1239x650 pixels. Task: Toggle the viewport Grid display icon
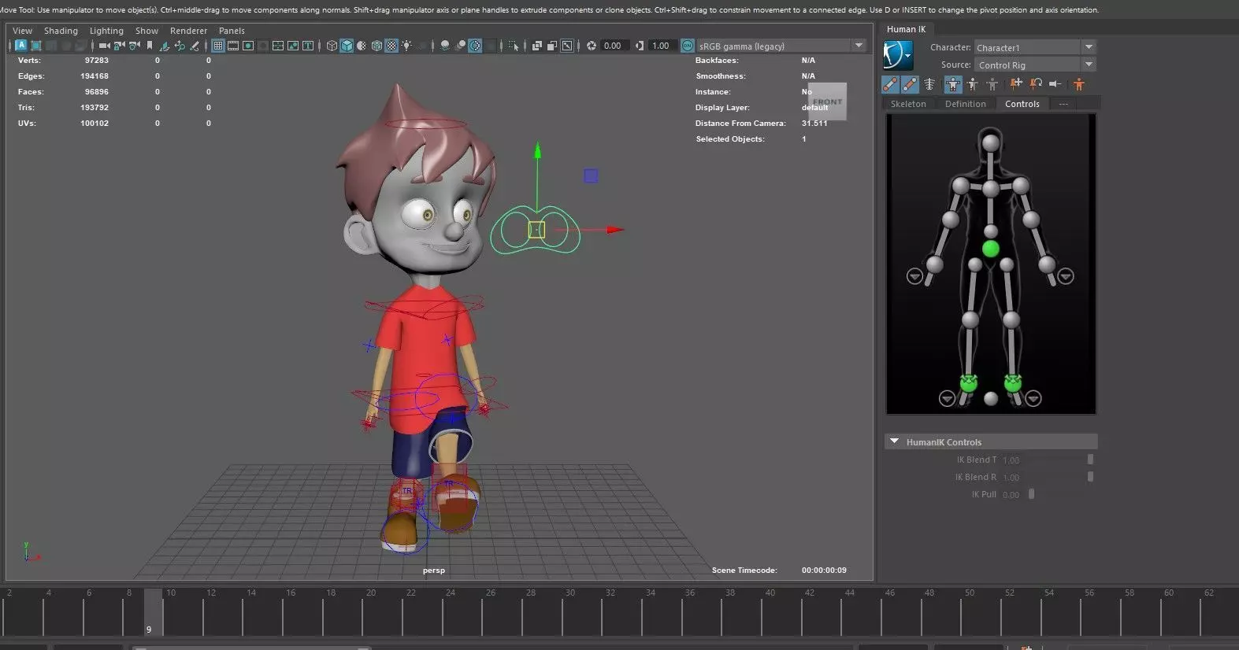(218, 46)
